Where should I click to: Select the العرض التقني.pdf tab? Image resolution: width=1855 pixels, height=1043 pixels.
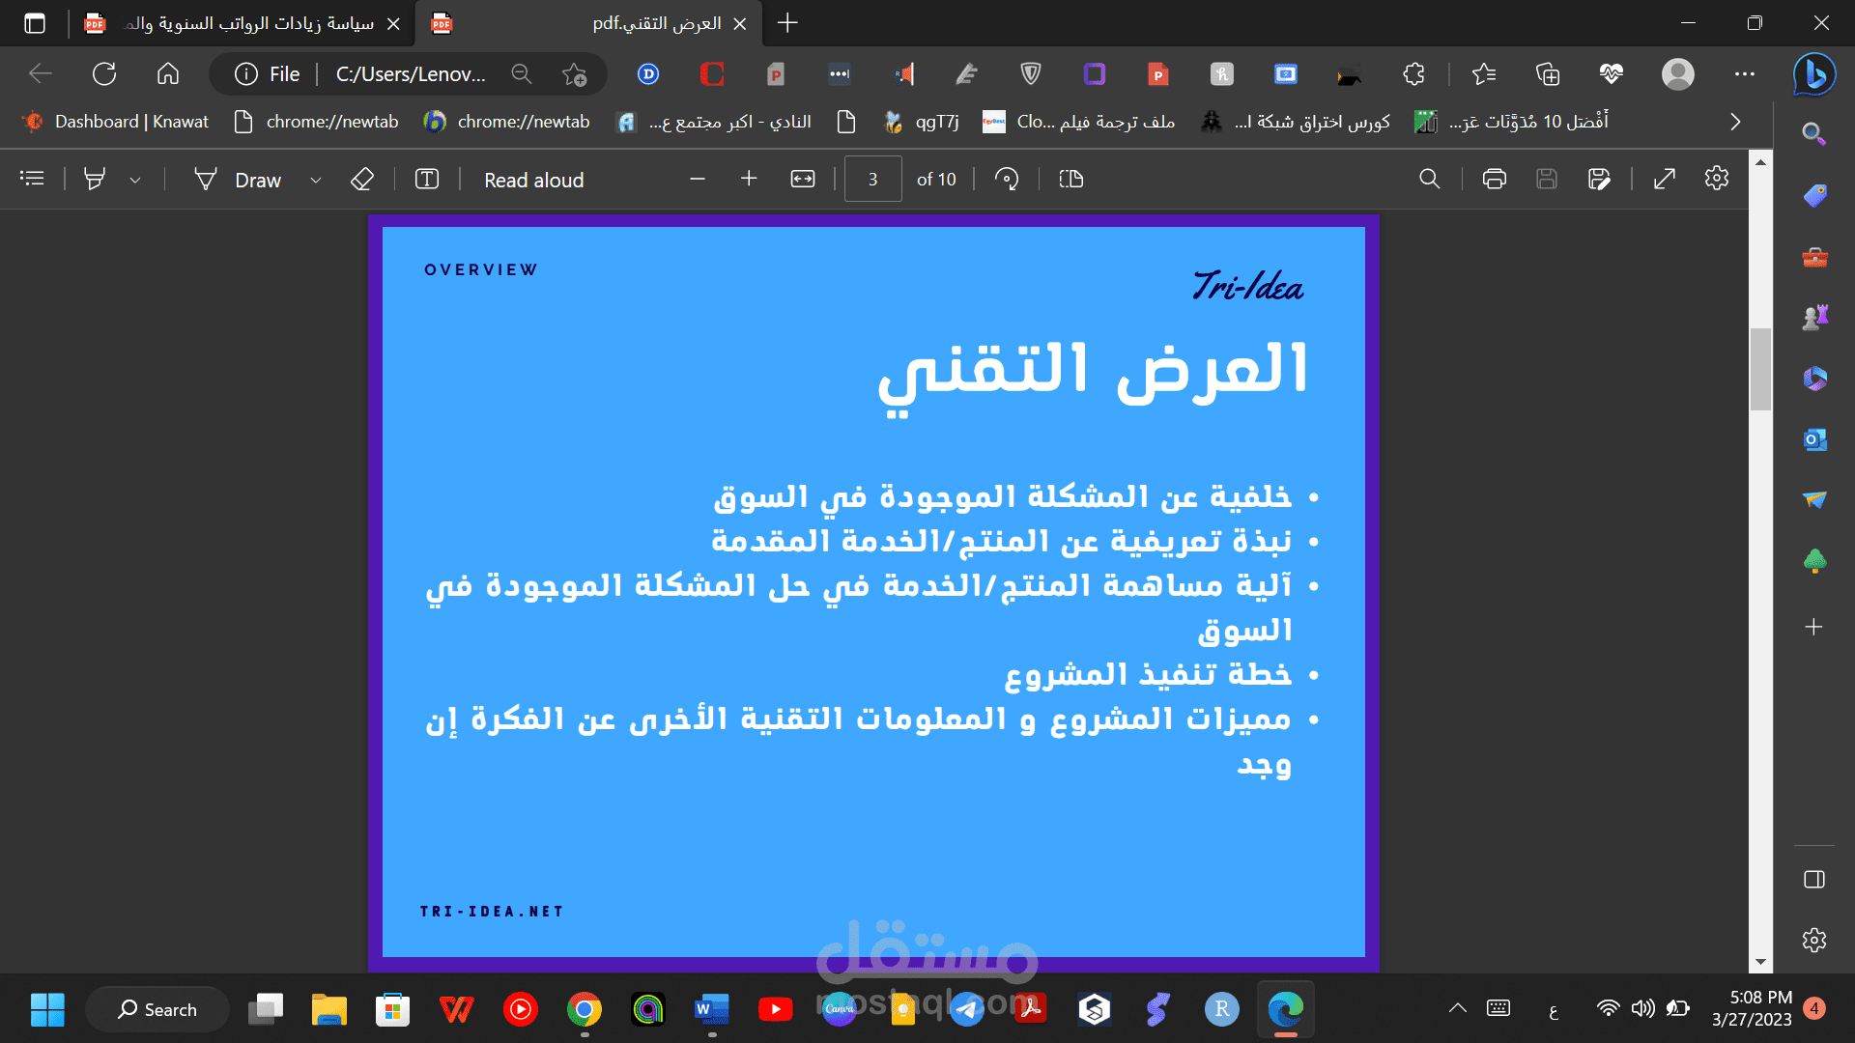coord(589,23)
